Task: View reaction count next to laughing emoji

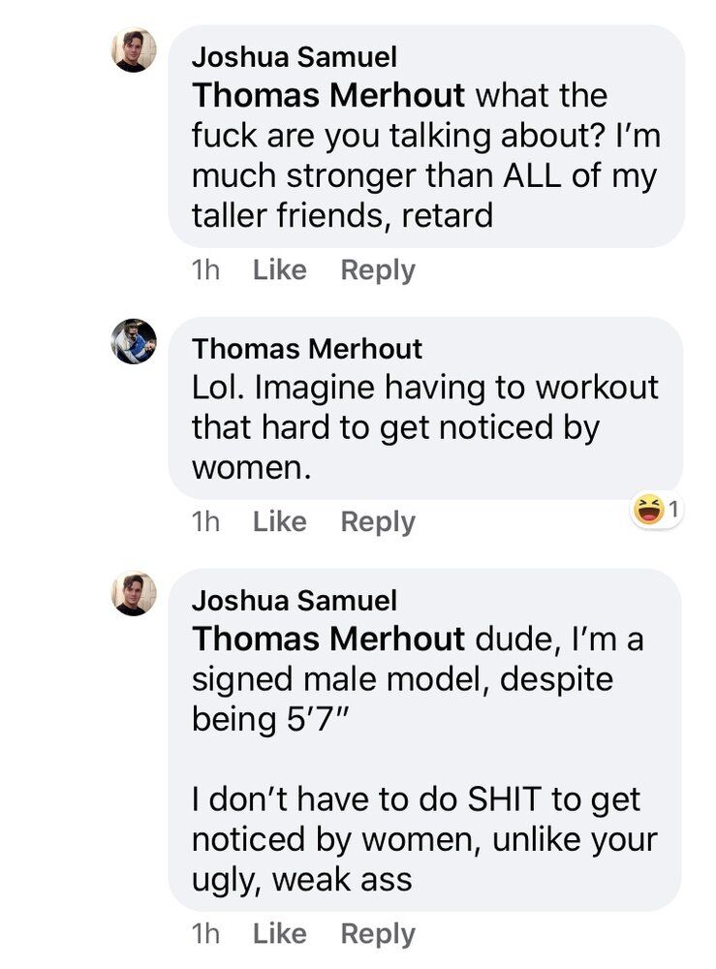Action: [673, 510]
